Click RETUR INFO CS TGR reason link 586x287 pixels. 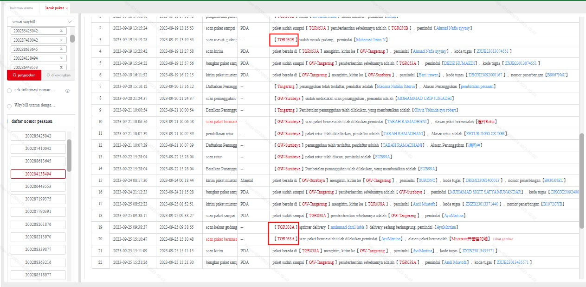coord(486,134)
